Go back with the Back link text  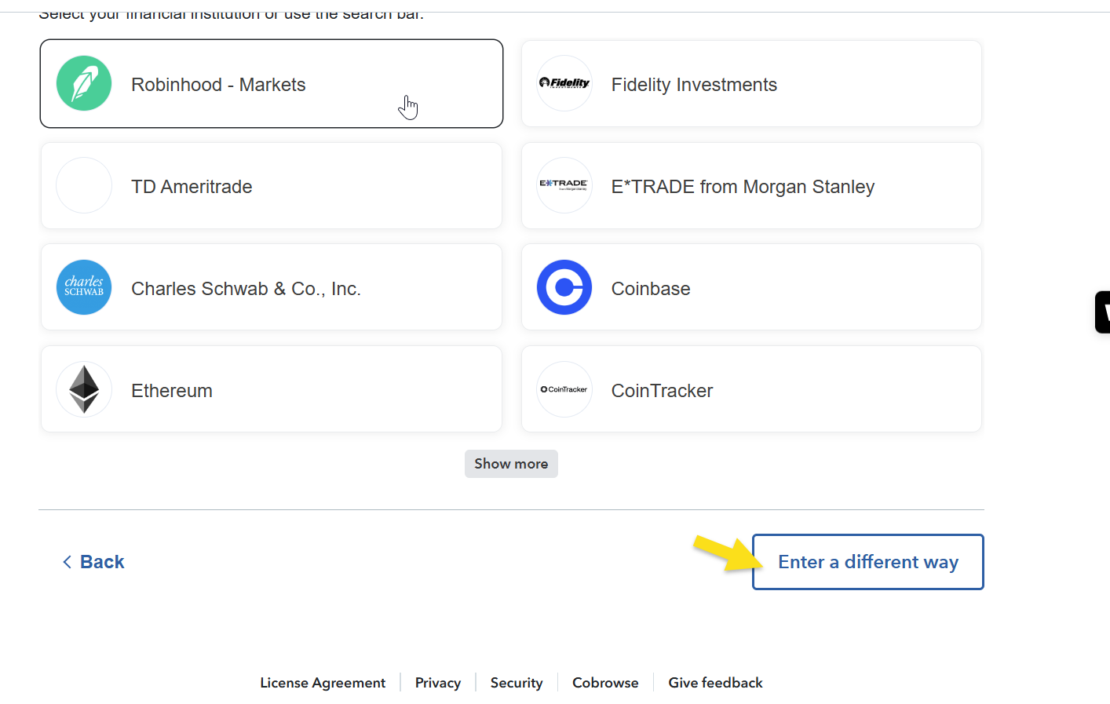(x=102, y=562)
